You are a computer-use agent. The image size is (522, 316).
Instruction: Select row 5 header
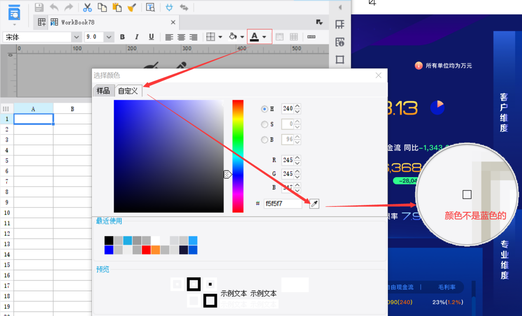[x=7, y=161]
